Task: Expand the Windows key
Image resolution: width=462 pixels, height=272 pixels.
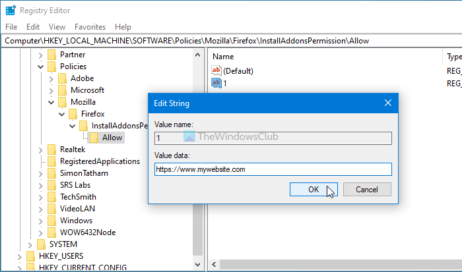Action: [41, 221]
